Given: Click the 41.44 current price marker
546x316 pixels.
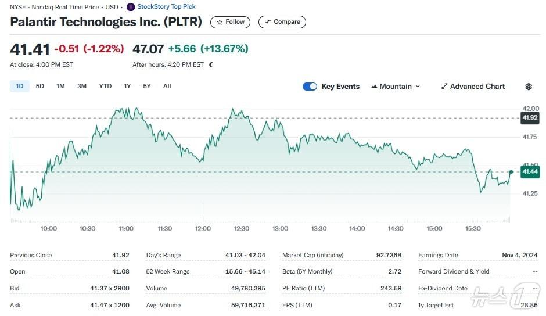Looking at the screenshot, I should [x=530, y=171].
